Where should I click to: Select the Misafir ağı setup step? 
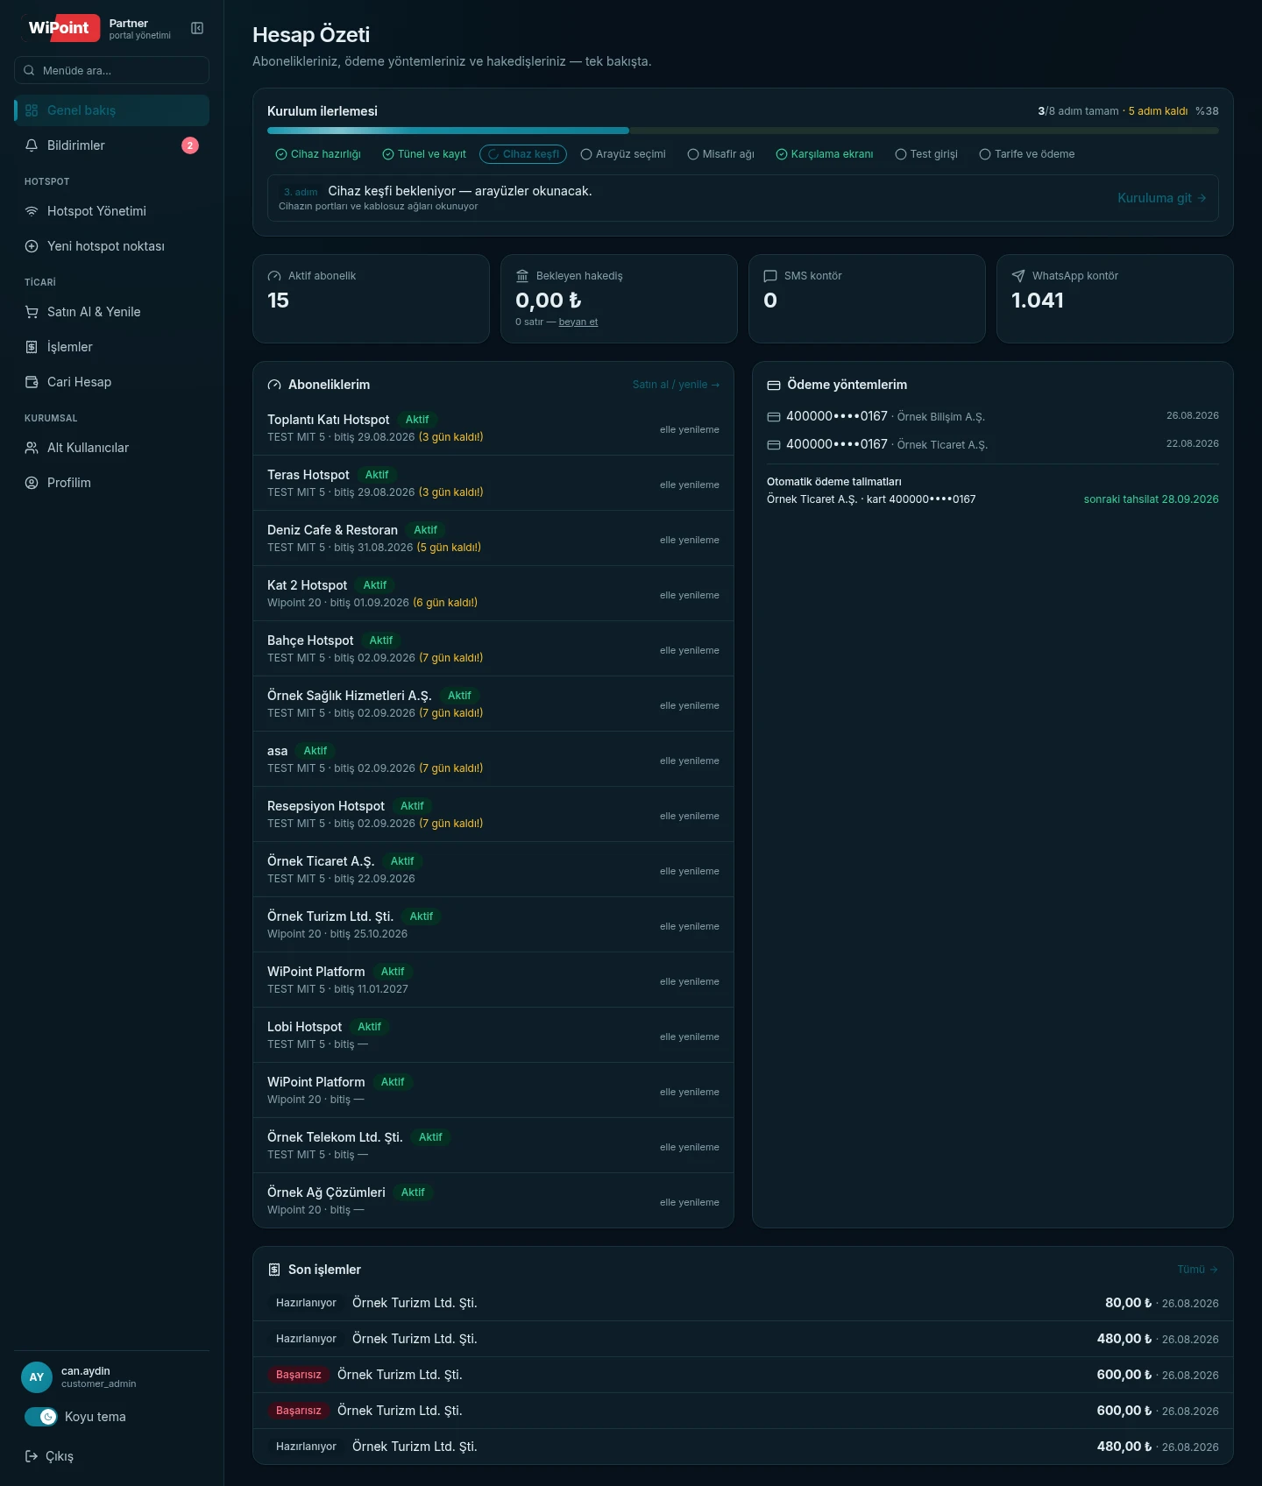tap(721, 154)
